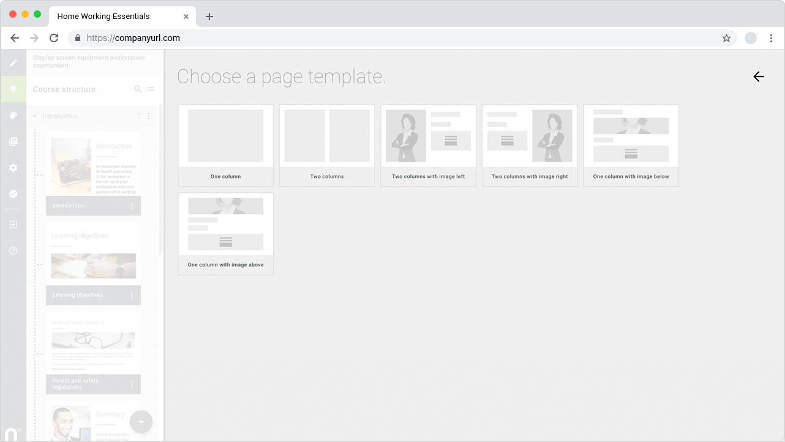This screenshot has height=442, width=785.
Task: Open the layers course structure icon
Action: pyautogui.click(x=13, y=89)
